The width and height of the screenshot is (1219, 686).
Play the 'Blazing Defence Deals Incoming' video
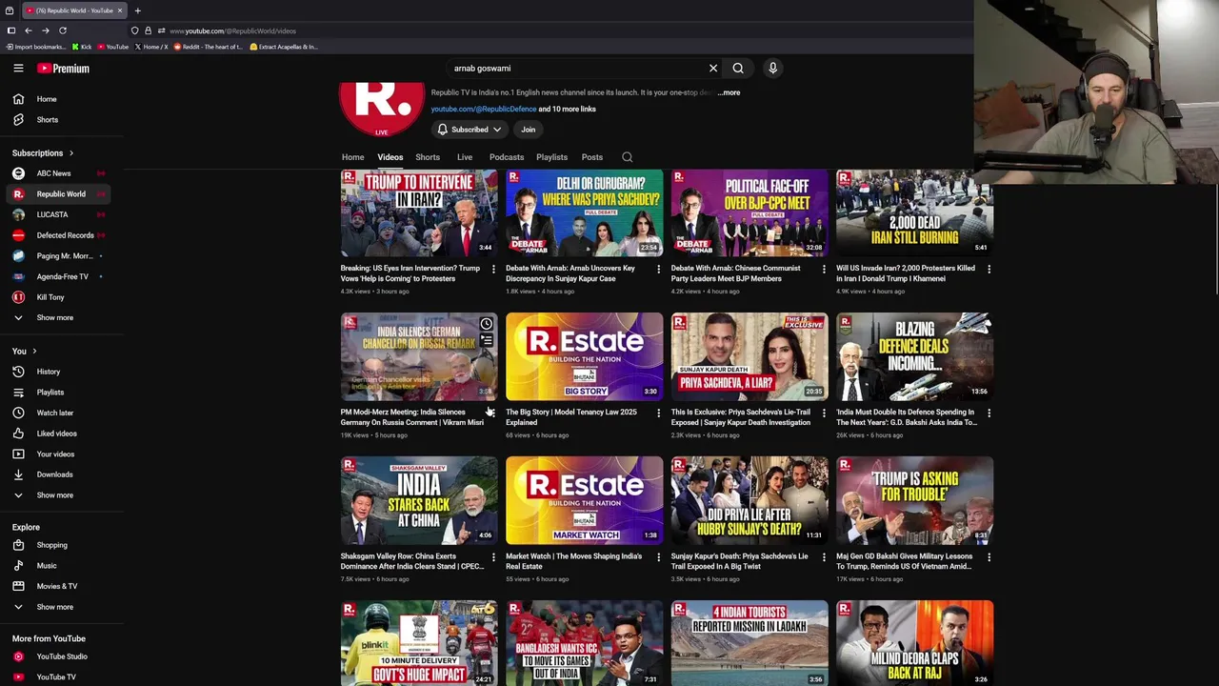pos(914,356)
